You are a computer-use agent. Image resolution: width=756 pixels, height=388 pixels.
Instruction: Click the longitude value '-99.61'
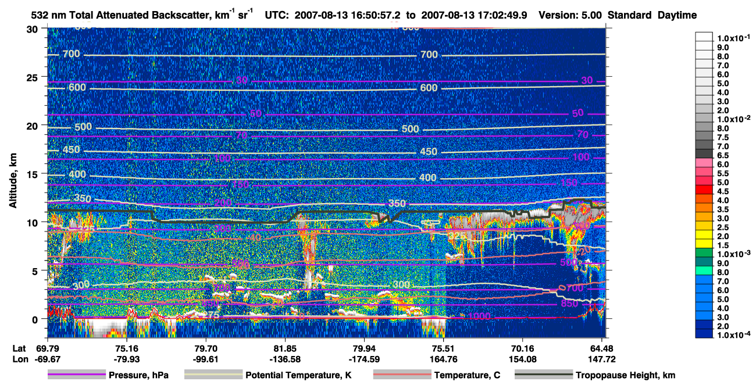tap(206, 358)
